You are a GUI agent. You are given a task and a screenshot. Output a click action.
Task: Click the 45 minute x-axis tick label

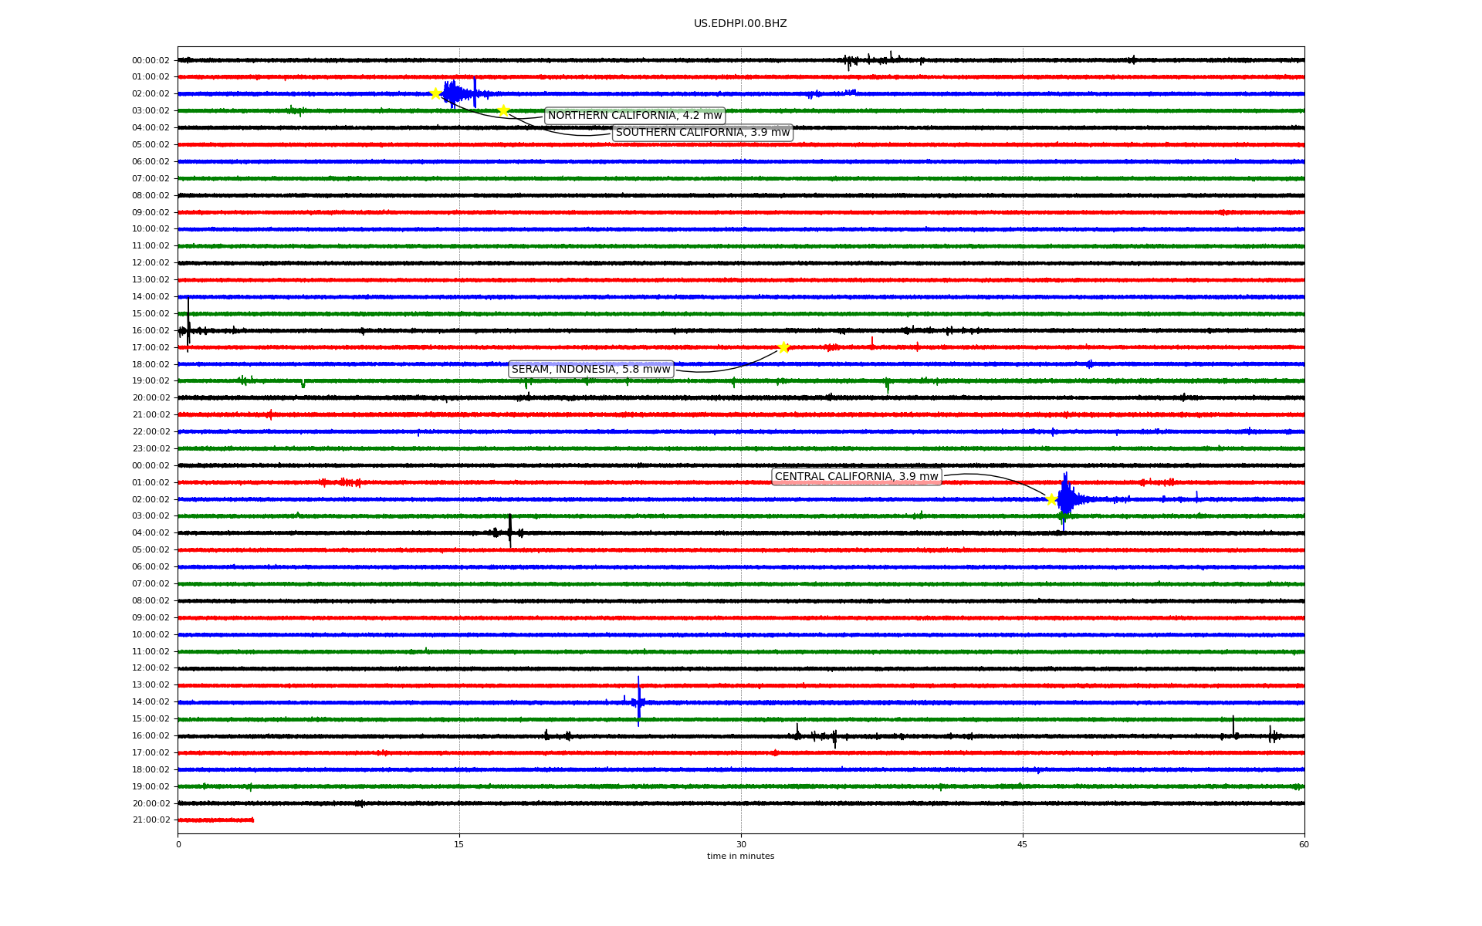[1022, 844]
